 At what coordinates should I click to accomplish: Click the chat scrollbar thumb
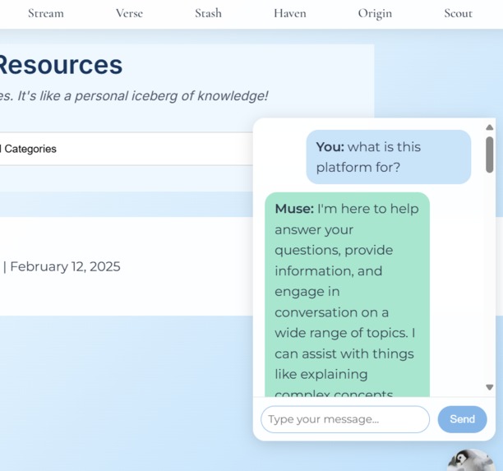(x=490, y=155)
